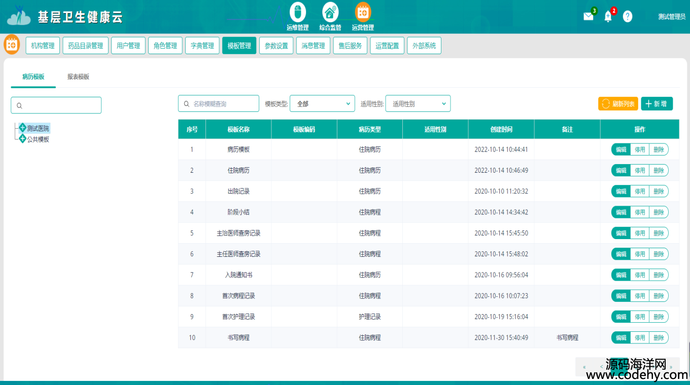Click the 护理记录 type cell
Image resolution: width=690 pixels, height=385 pixels.
click(370, 317)
